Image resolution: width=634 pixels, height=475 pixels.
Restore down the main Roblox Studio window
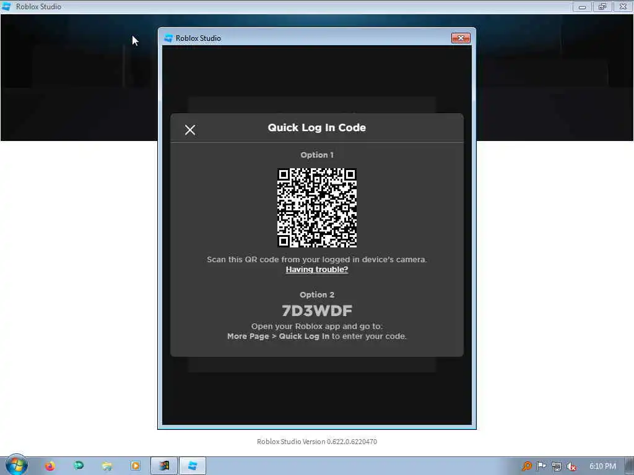pyautogui.click(x=602, y=6)
